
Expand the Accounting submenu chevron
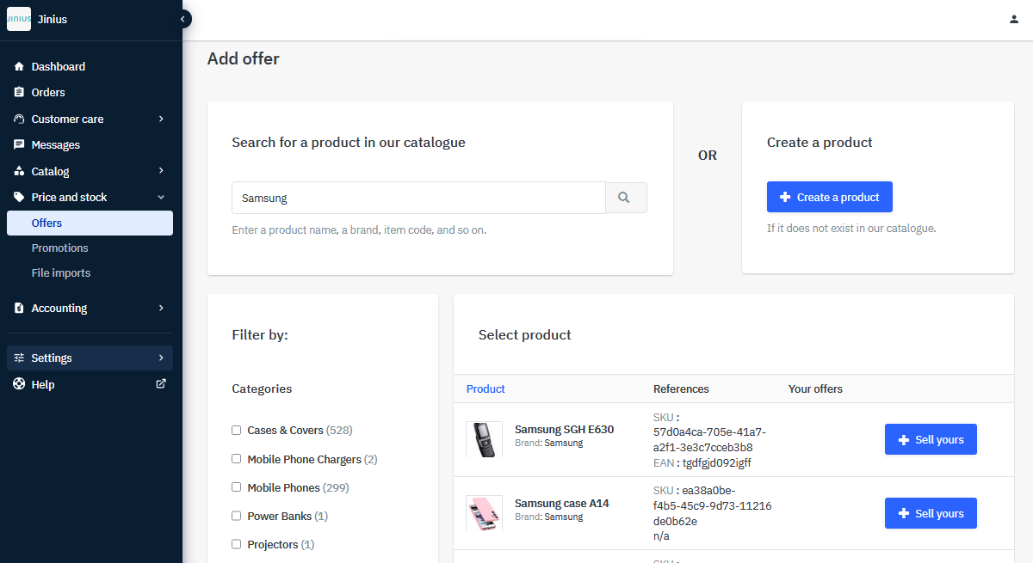click(161, 307)
